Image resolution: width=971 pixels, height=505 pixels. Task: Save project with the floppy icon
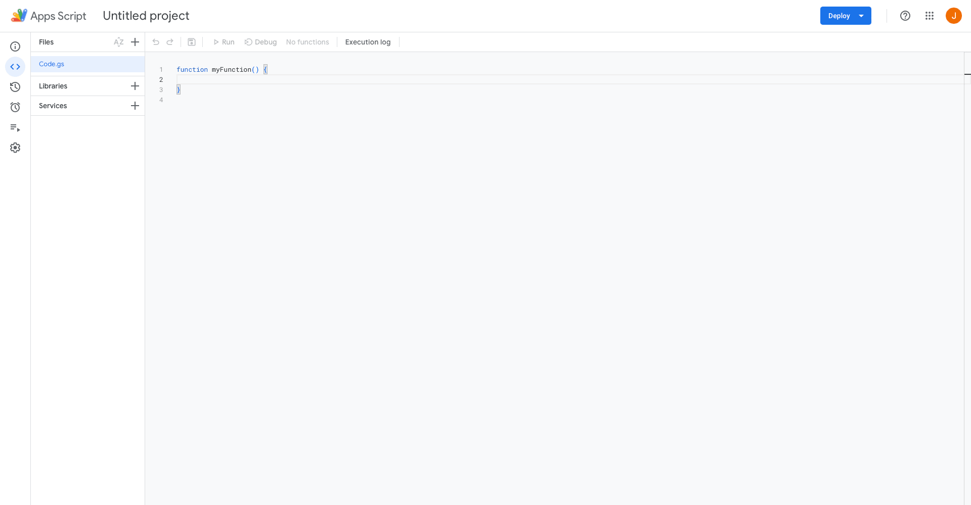pos(192,42)
